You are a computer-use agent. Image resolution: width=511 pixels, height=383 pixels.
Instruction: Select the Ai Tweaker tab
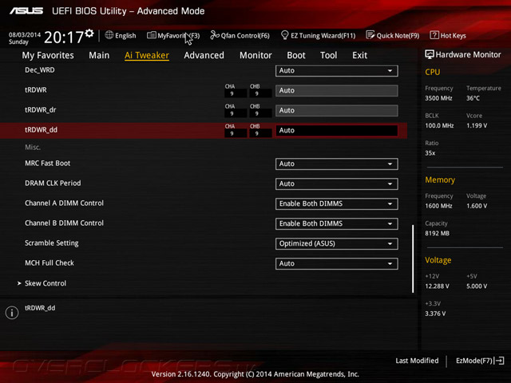tap(147, 55)
